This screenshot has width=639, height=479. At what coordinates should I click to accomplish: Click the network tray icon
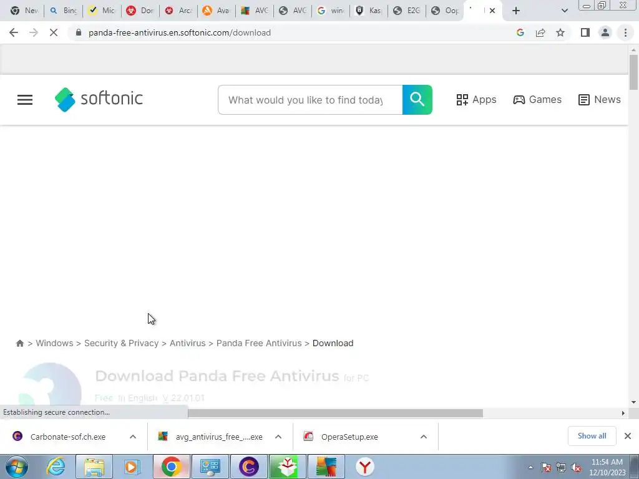pos(561,467)
